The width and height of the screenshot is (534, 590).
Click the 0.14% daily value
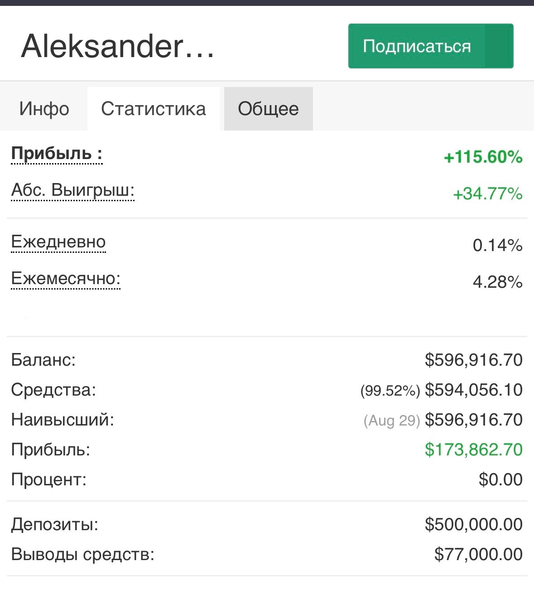pyautogui.click(x=497, y=245)
